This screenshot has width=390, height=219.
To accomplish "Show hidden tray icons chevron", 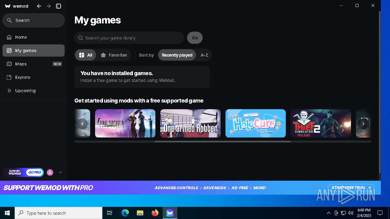I will click(328, 213).
